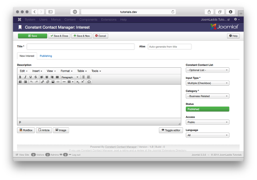Redo the last edit
The height and width of the screenshot is (180, 257).
37,82
